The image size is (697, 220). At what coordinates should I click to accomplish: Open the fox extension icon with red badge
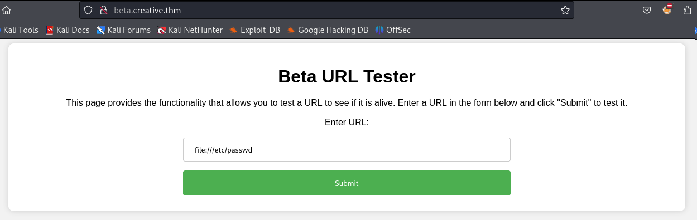(667, 9)
